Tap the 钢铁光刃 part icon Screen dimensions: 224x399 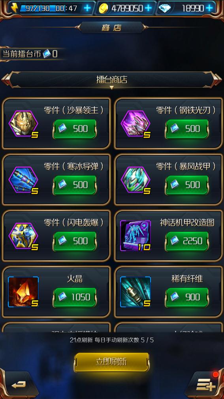pyautogui.click(x=136, y=124)
